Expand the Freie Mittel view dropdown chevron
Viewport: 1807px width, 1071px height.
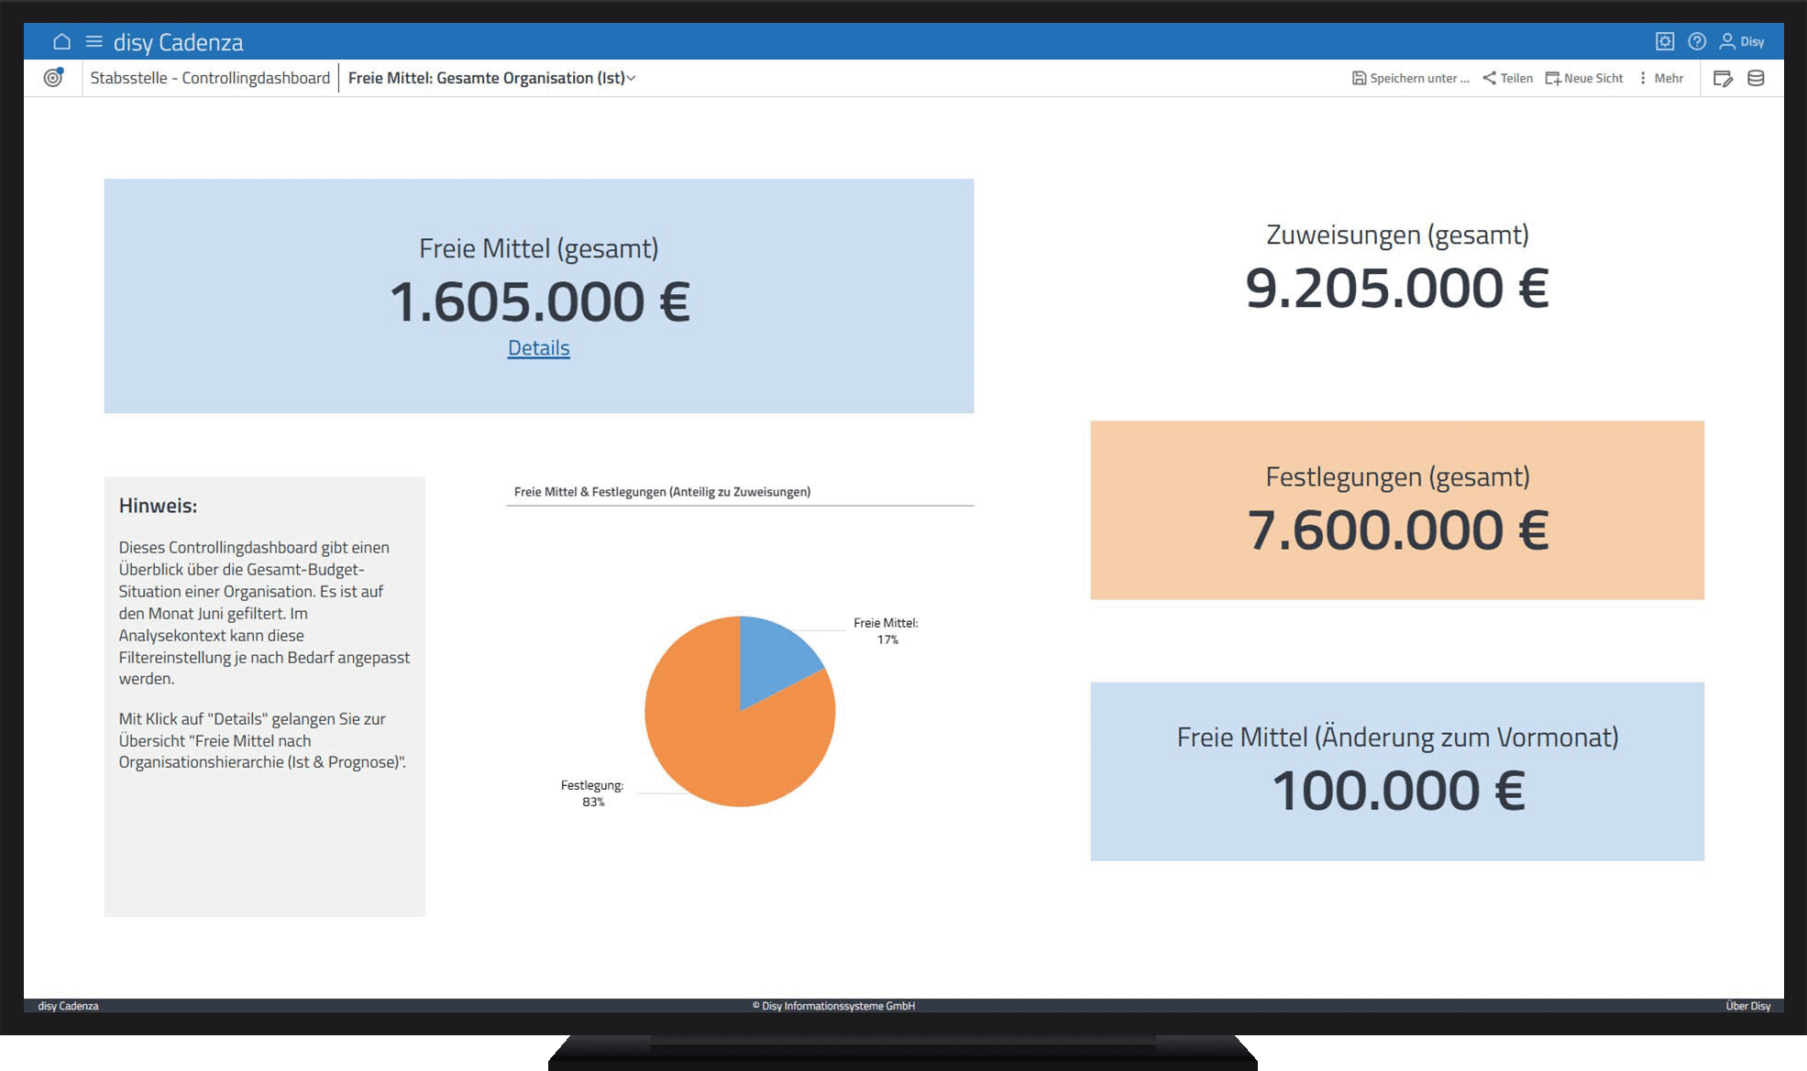tap(631, 79)
